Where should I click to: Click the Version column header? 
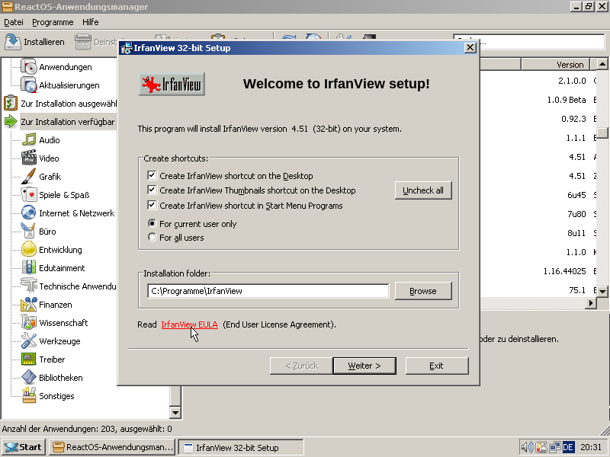pyautogui.click(x=556, y=65)
